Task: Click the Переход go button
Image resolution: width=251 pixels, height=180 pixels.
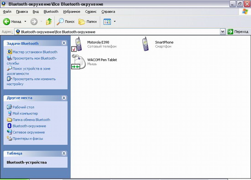Action: coord(238,31)
